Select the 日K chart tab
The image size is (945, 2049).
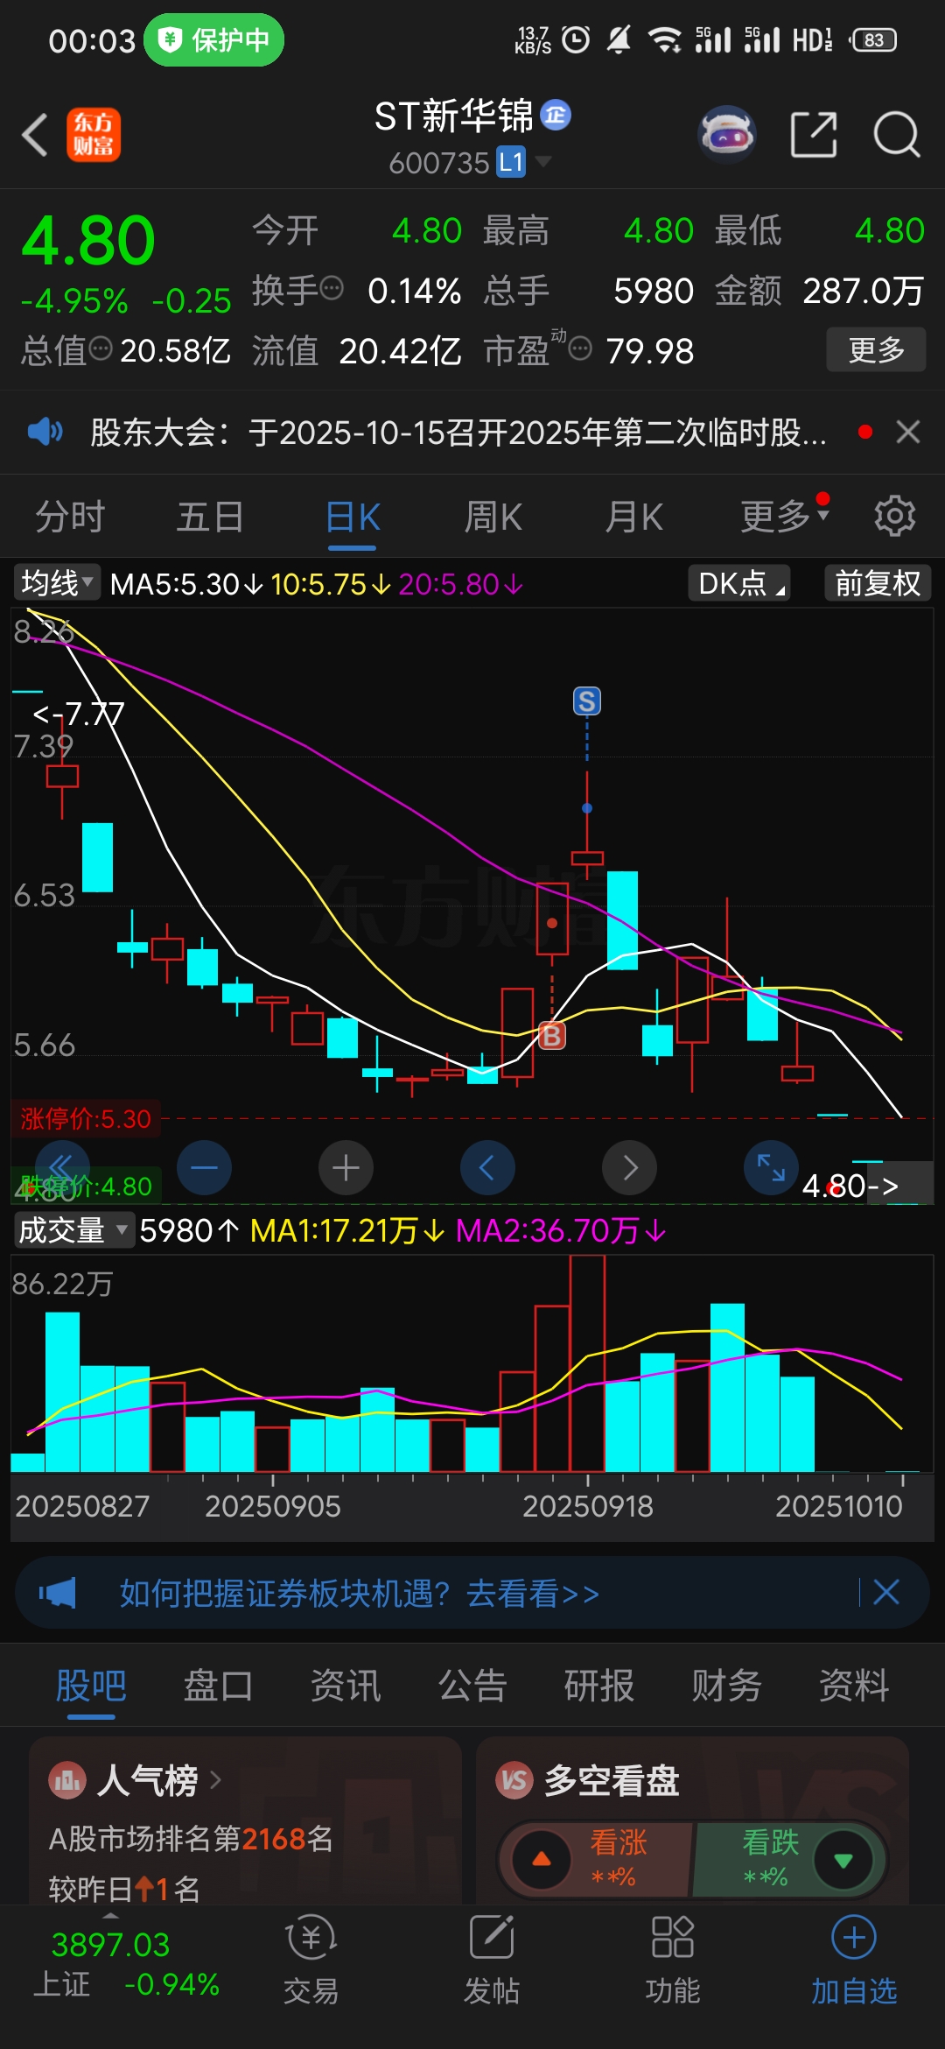click(353, 517)
